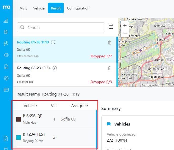The width and height of the screenshot is (174, 150).
Task: Click the brown color swatch for B 6656 QT
Action: point(19,119)
